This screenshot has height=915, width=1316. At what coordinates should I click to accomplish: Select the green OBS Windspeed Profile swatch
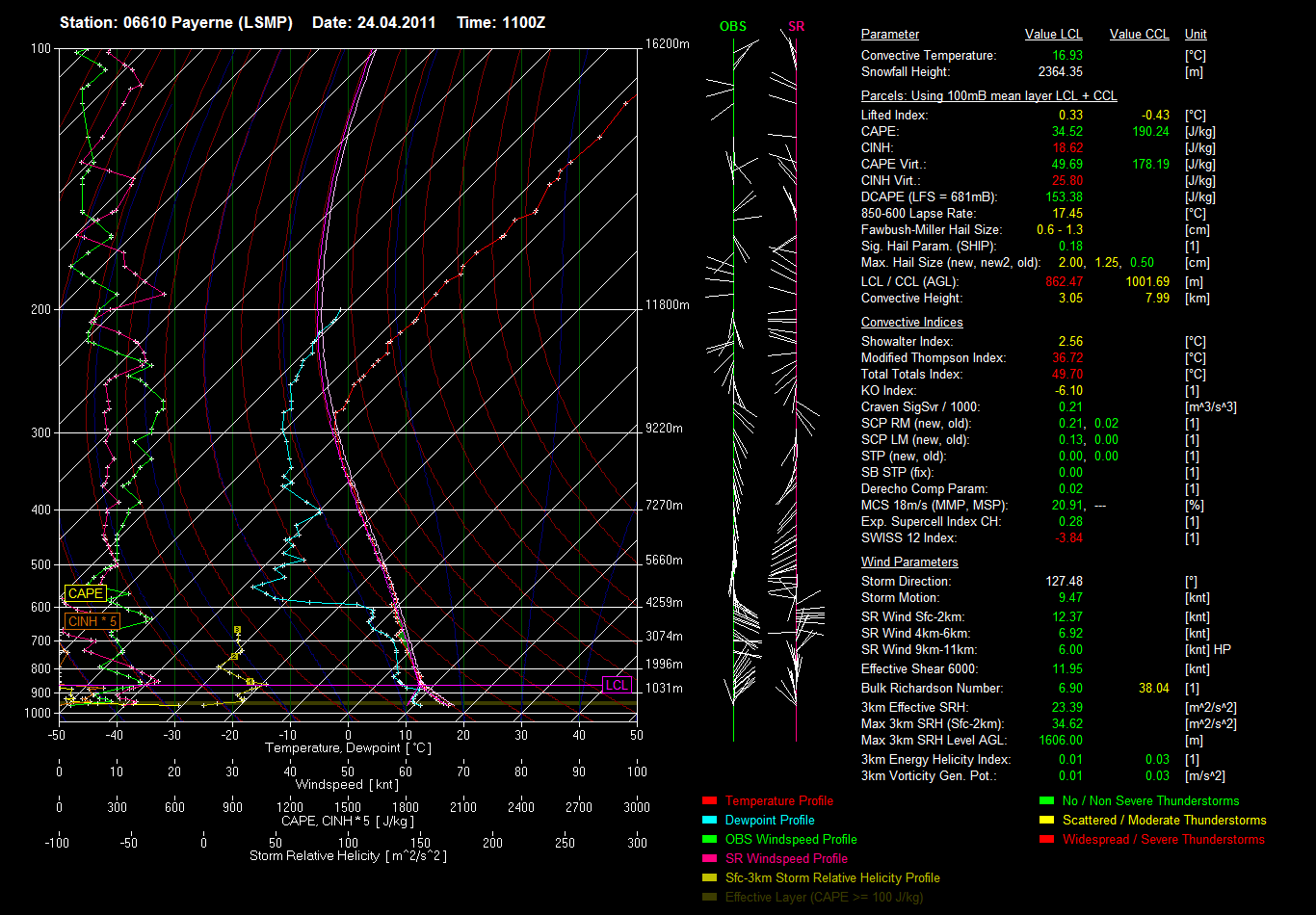tap(710, 839)
